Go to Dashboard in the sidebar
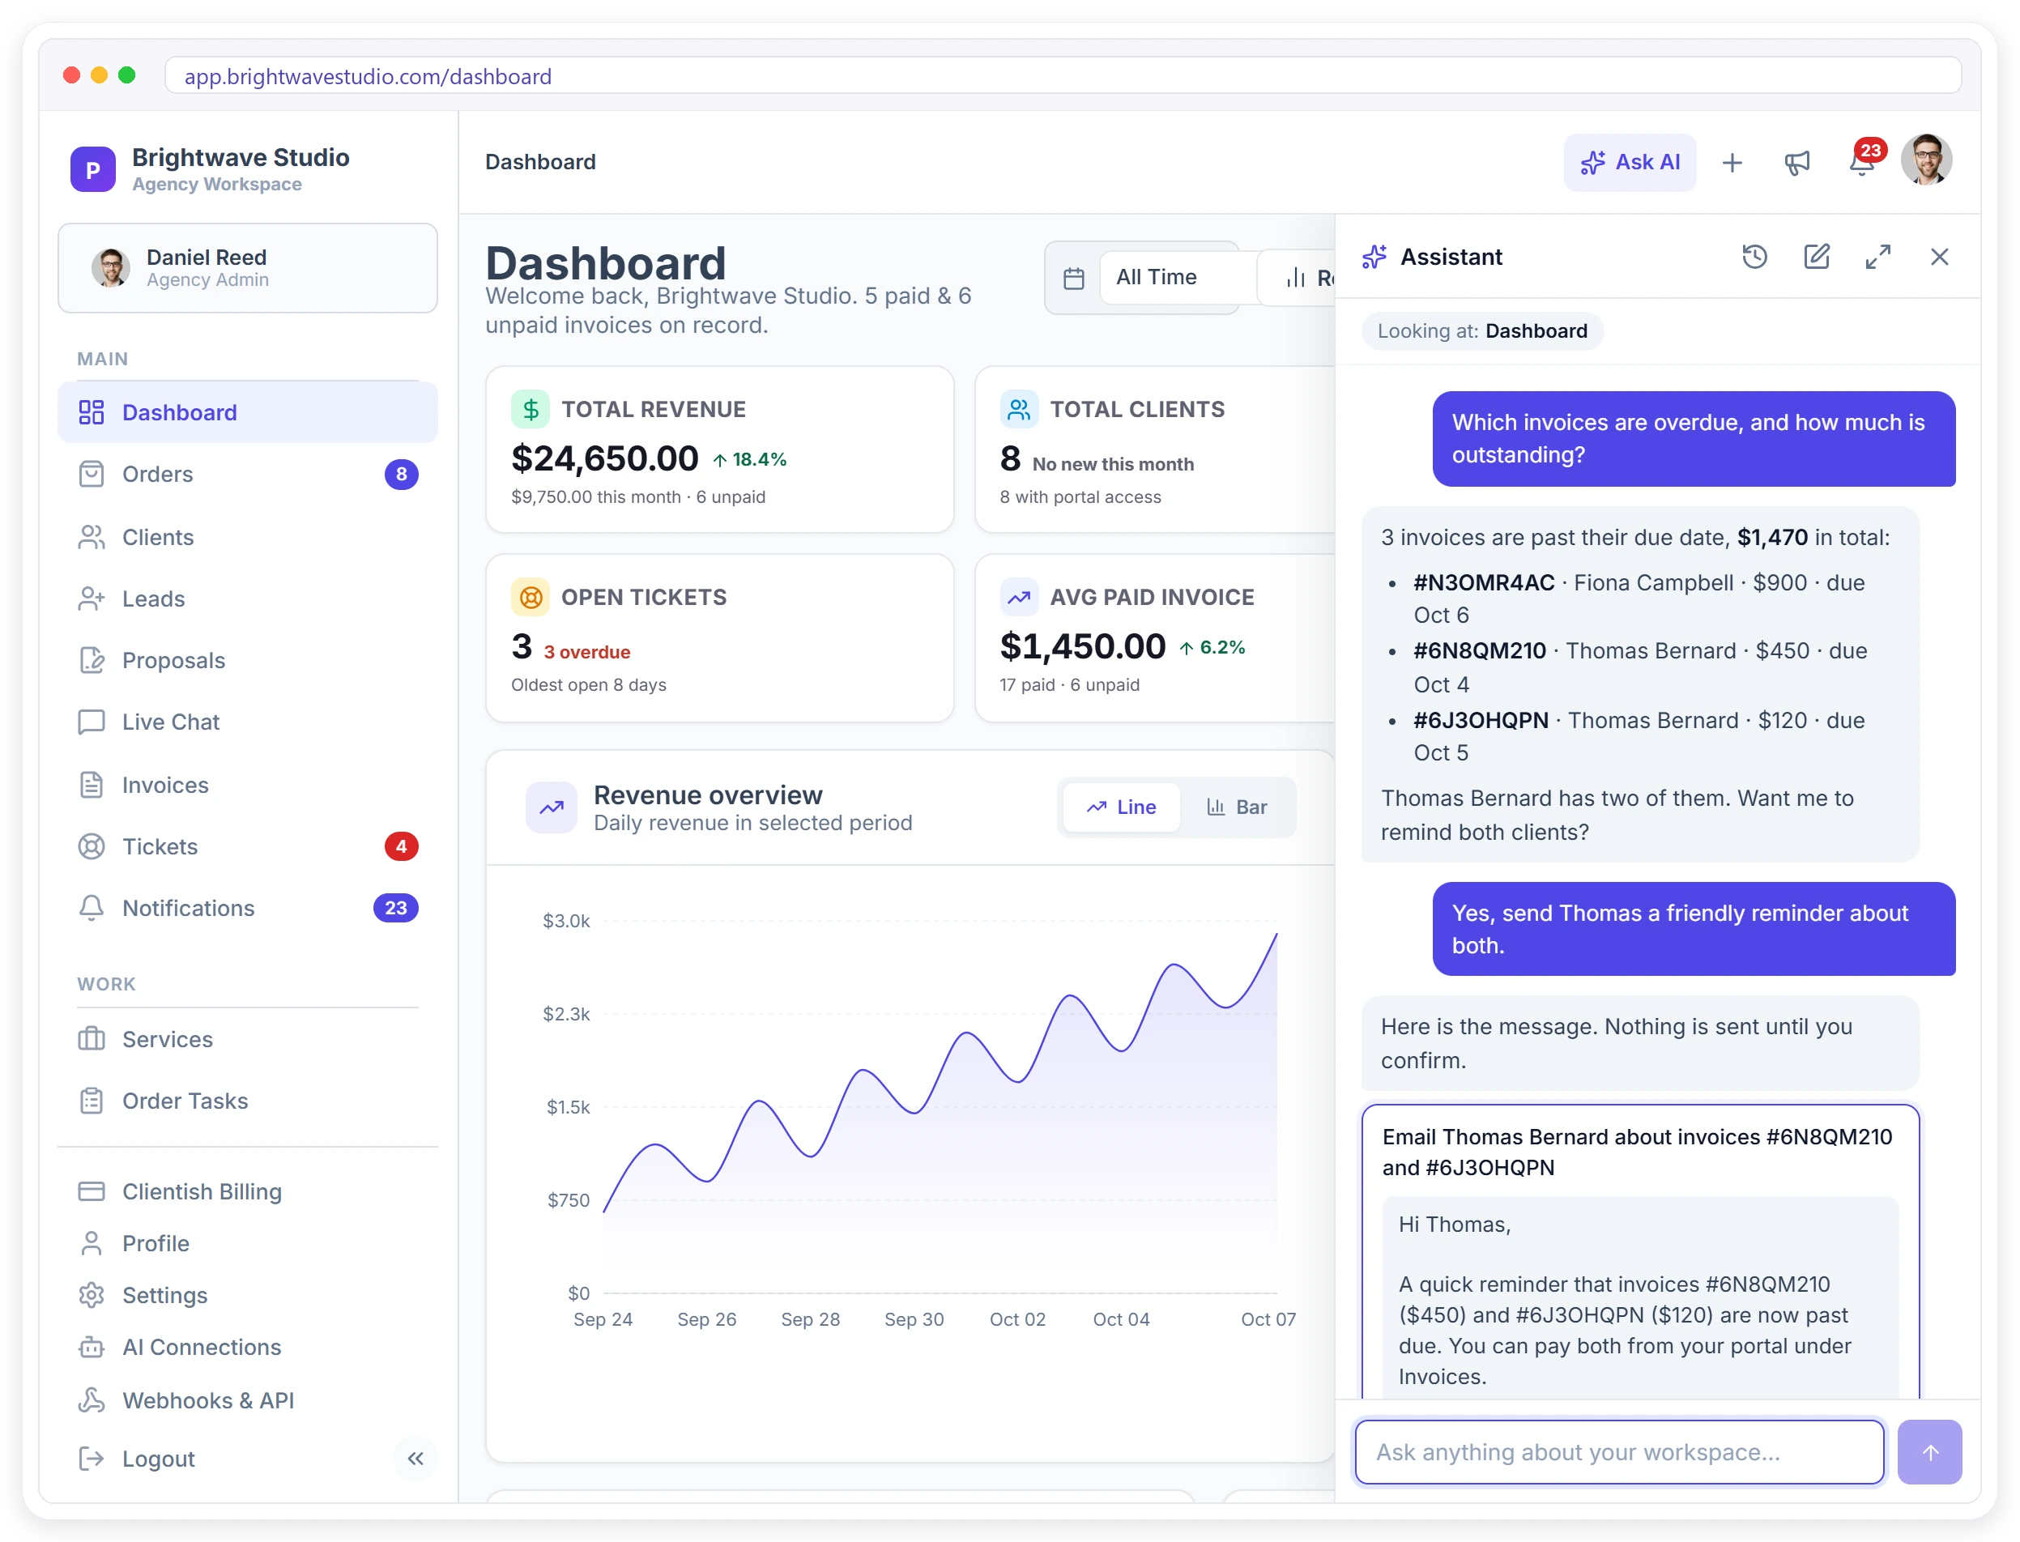The image size is (2020, 1542). pyautogui.click(x=247, y=412)
